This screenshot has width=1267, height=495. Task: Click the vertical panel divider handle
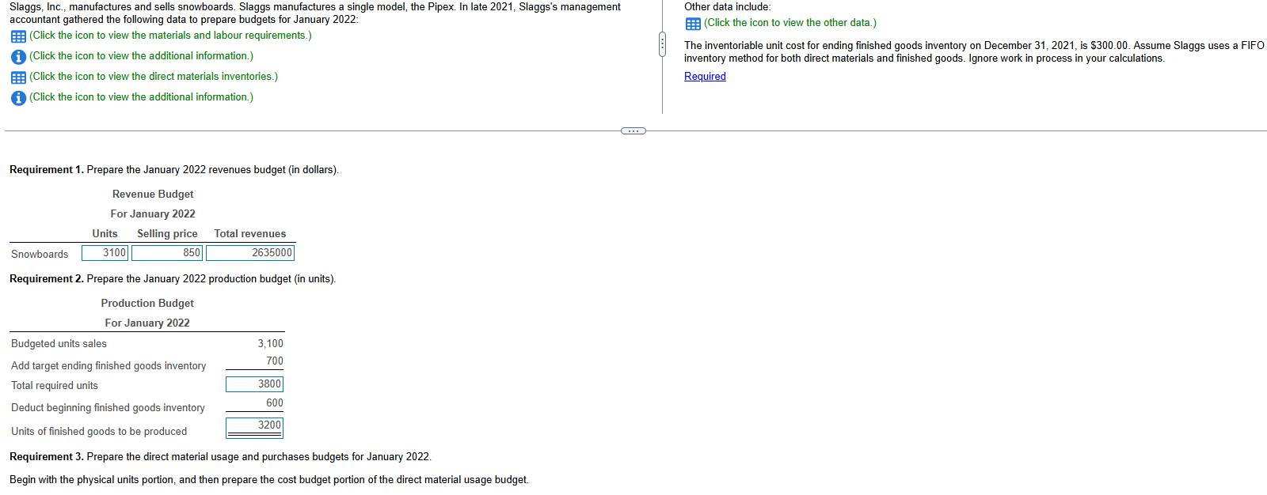662,44
